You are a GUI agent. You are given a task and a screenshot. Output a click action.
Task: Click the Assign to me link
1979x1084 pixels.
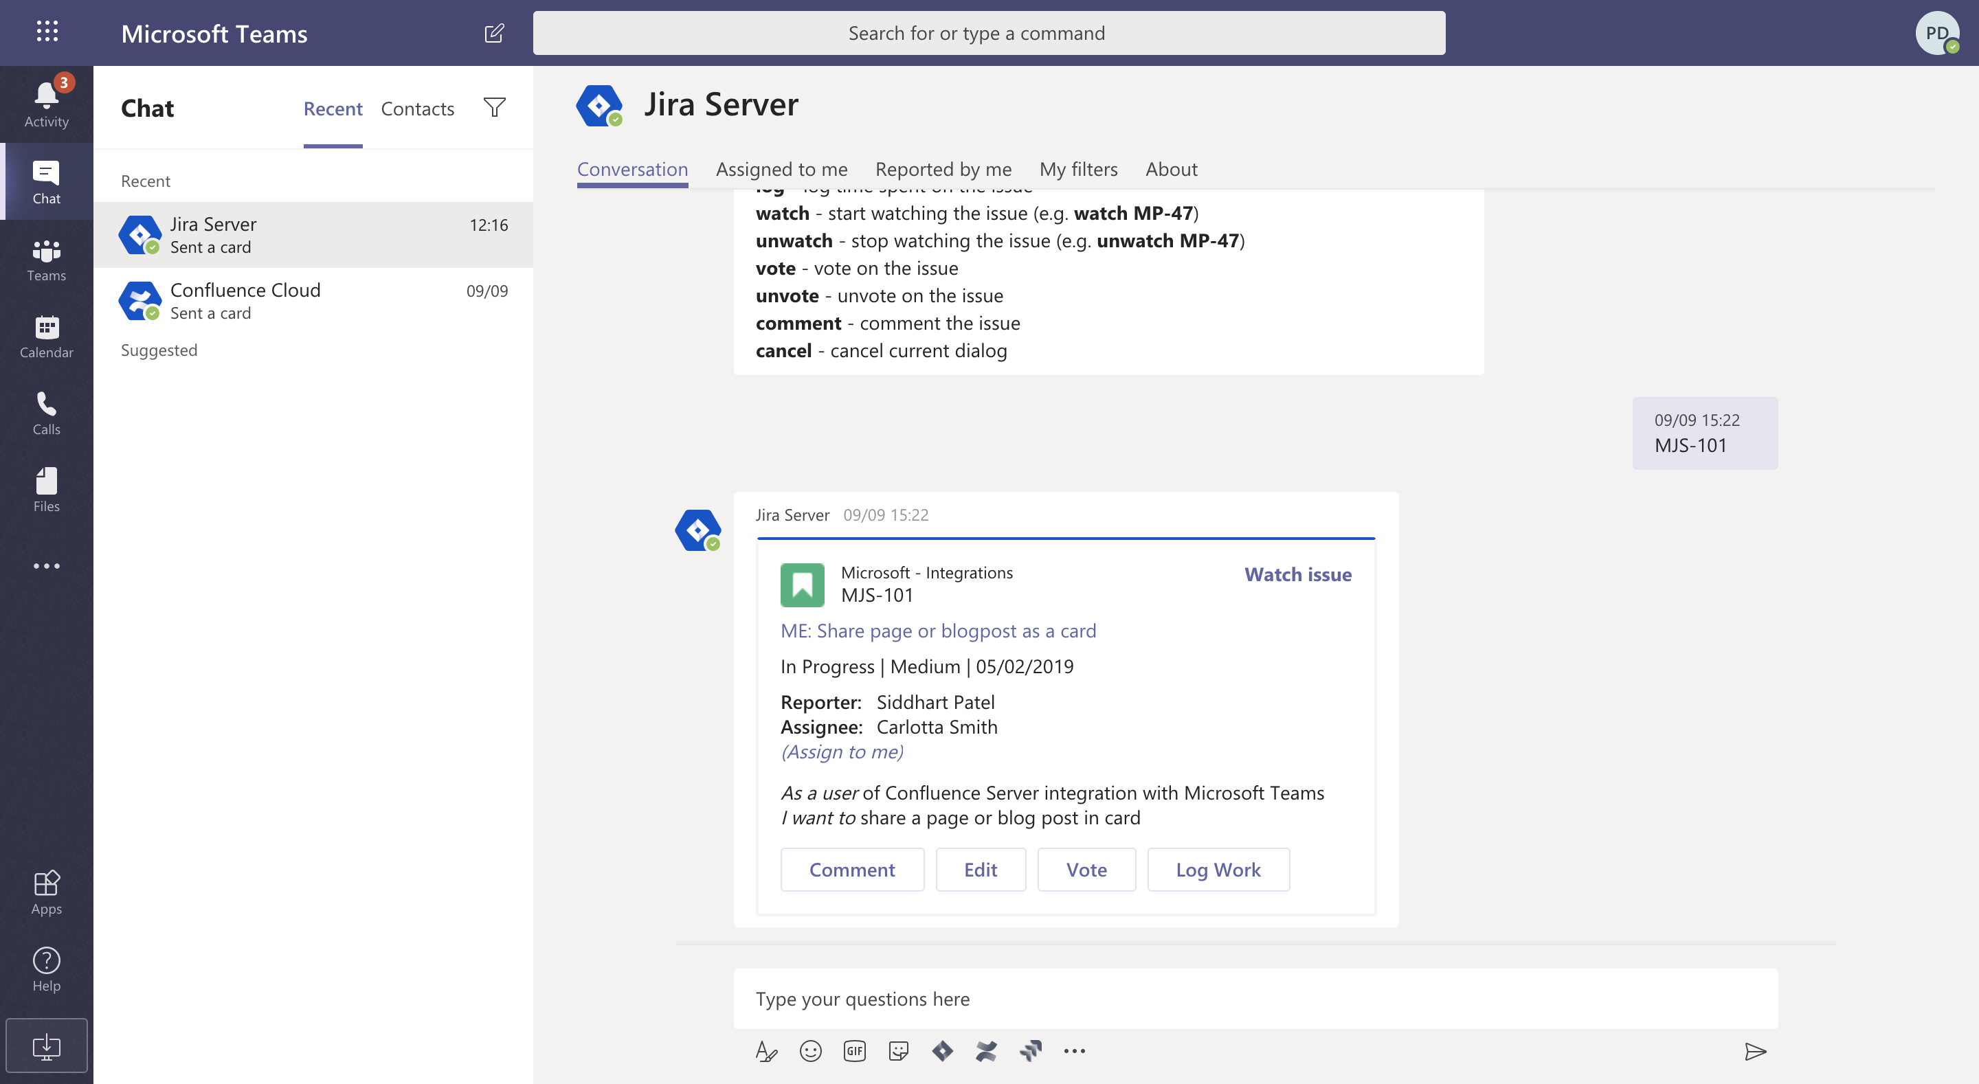point(842,752)
